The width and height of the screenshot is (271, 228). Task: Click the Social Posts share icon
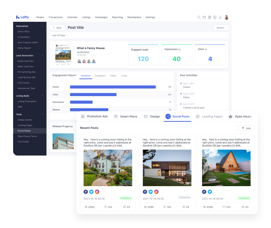168,117
